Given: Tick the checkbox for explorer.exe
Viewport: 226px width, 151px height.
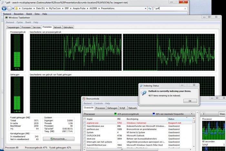Looking at the screenshot, I should pyautogui.click(x=85, y=123).
